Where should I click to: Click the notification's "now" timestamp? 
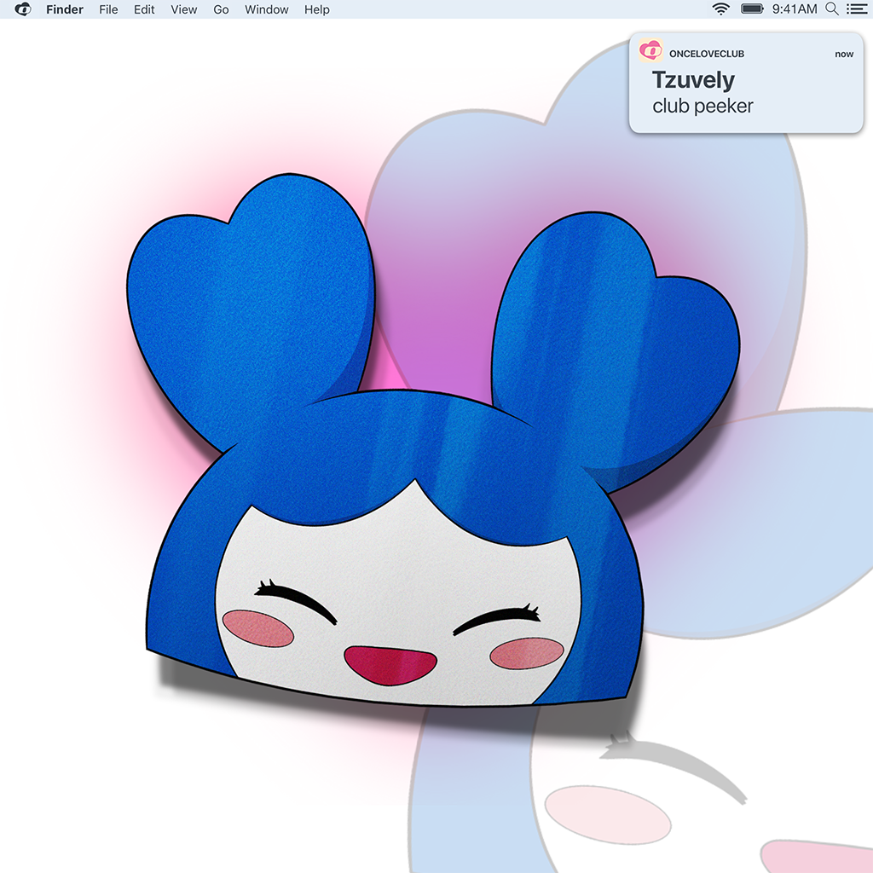(x=844, y=54)
